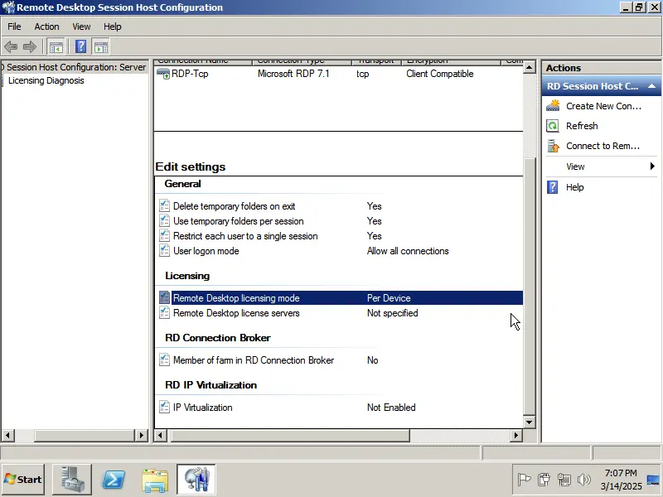Click the volume speaker tray icon
663x497 pixels.
pyautogui.click(x=584, y=479)
